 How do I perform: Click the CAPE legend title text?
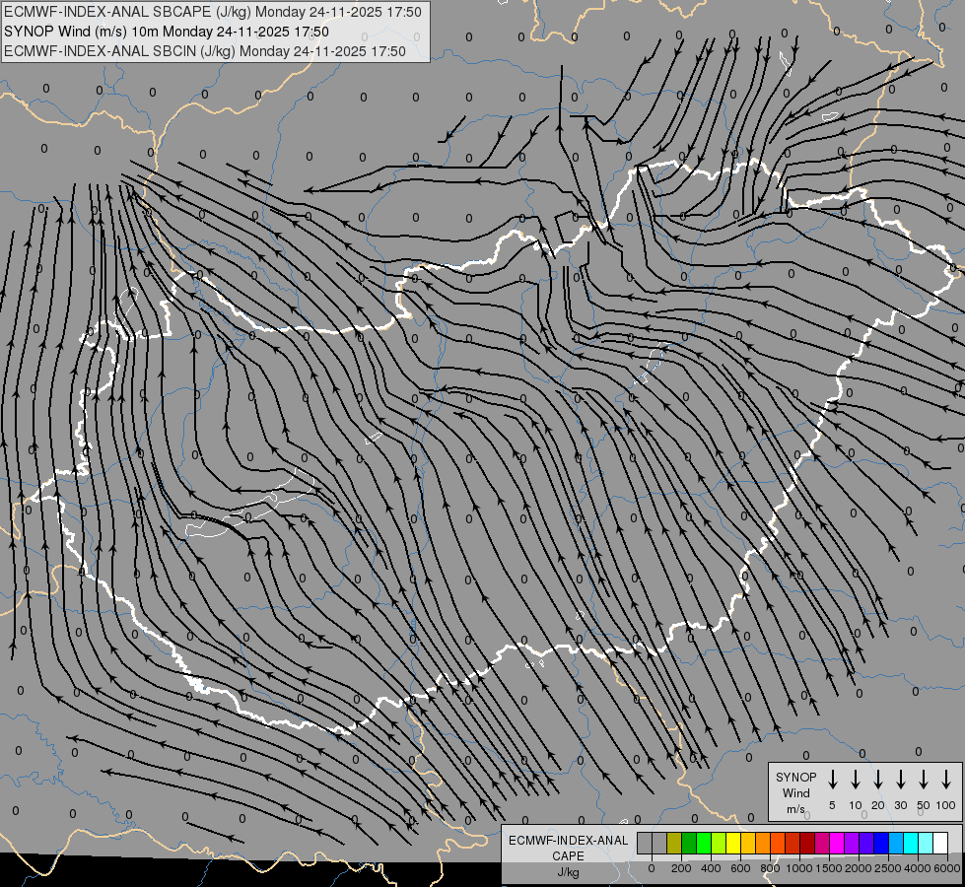568,856
